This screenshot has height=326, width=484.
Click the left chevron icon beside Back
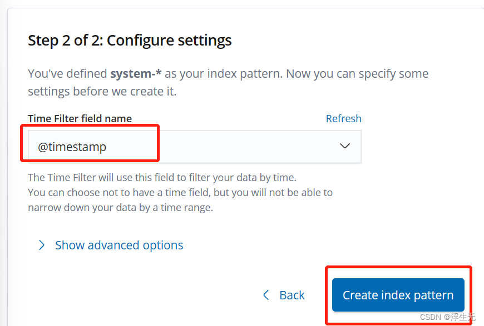pos(266,295)
